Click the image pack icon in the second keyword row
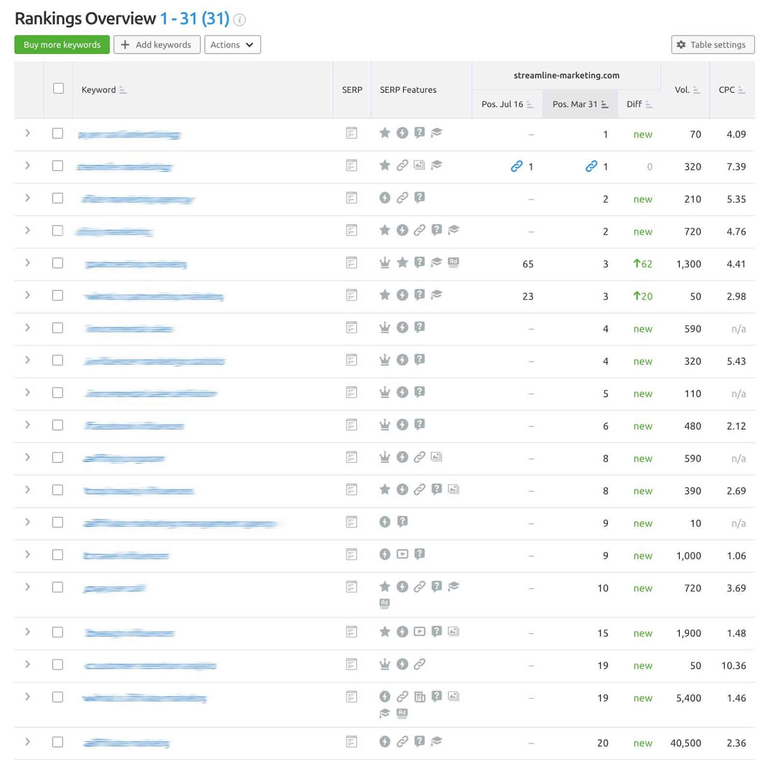773x760 pixels. pos(420,166)
